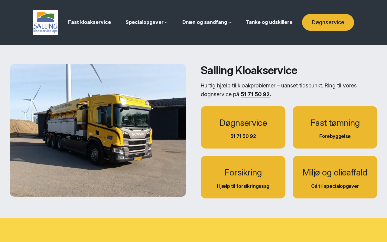Open the Dræn og sandfang menu item
The width and height of the screenshot is (387, 242).
coord(205,22)
